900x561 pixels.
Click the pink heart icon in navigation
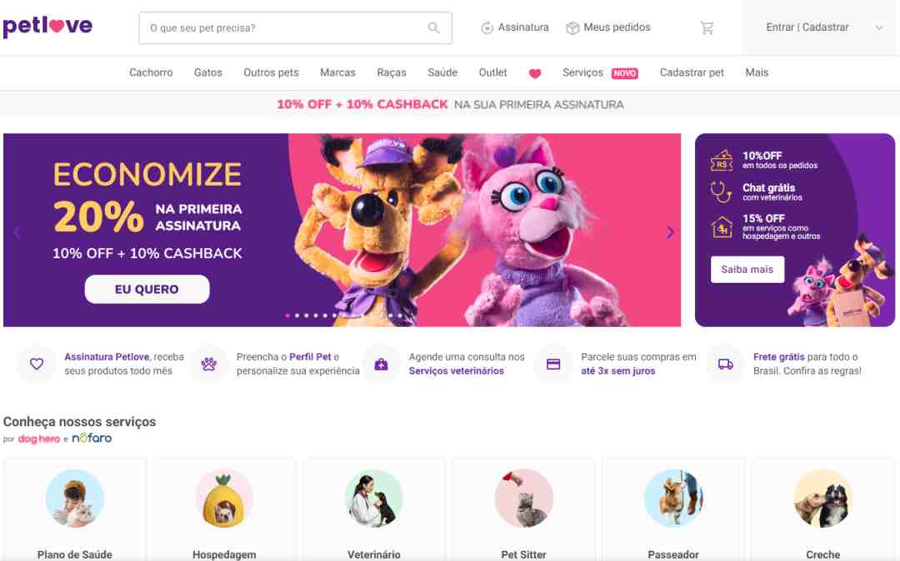[x=534, y=73]
